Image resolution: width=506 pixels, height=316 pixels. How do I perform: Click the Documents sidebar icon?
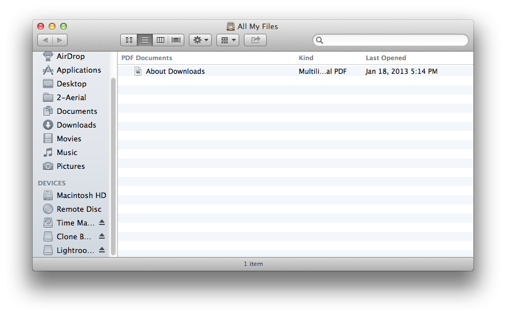pos(48,111)
